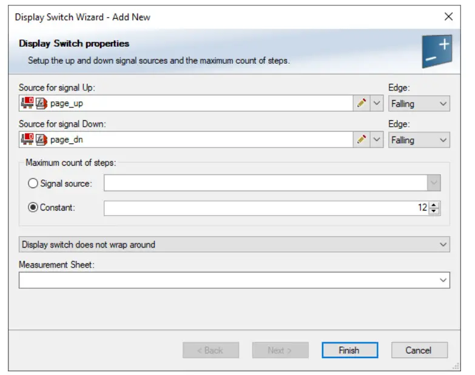The image size is (475, 375).
Task: Click the 'Display Switch properties' heading
Action: [x=74, y=43]
